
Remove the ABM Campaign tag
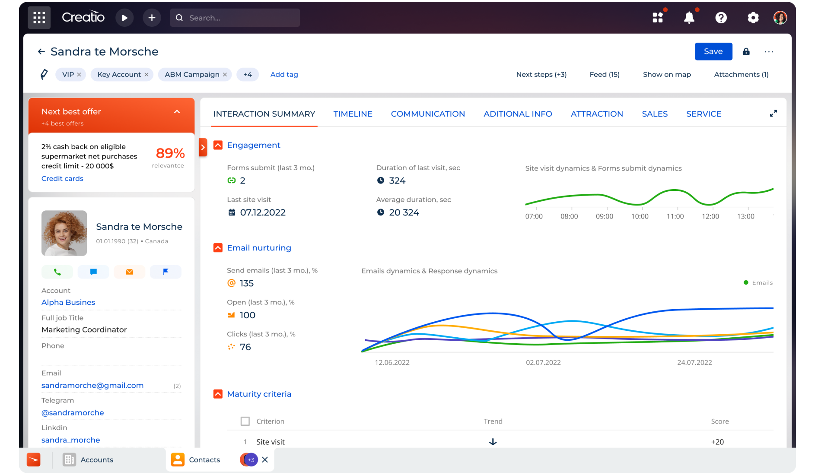(x=225, y=75)
